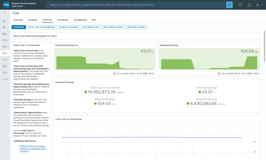Focus the global search field
This screenshot has height=160, width=266.
tap(136, 5)
